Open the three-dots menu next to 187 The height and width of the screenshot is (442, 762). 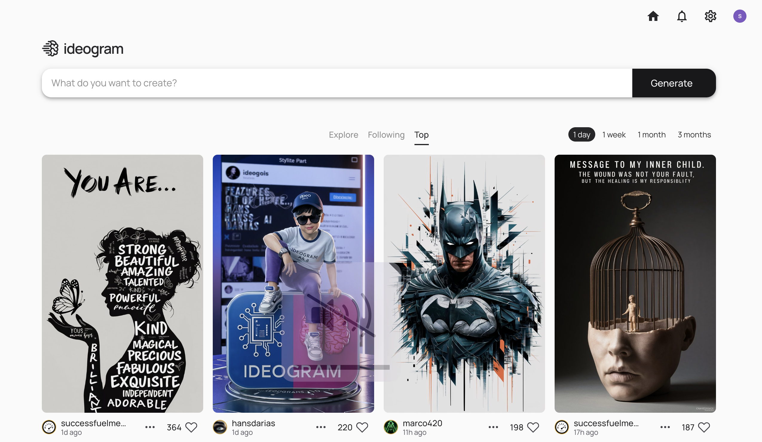tap(665, 427)
